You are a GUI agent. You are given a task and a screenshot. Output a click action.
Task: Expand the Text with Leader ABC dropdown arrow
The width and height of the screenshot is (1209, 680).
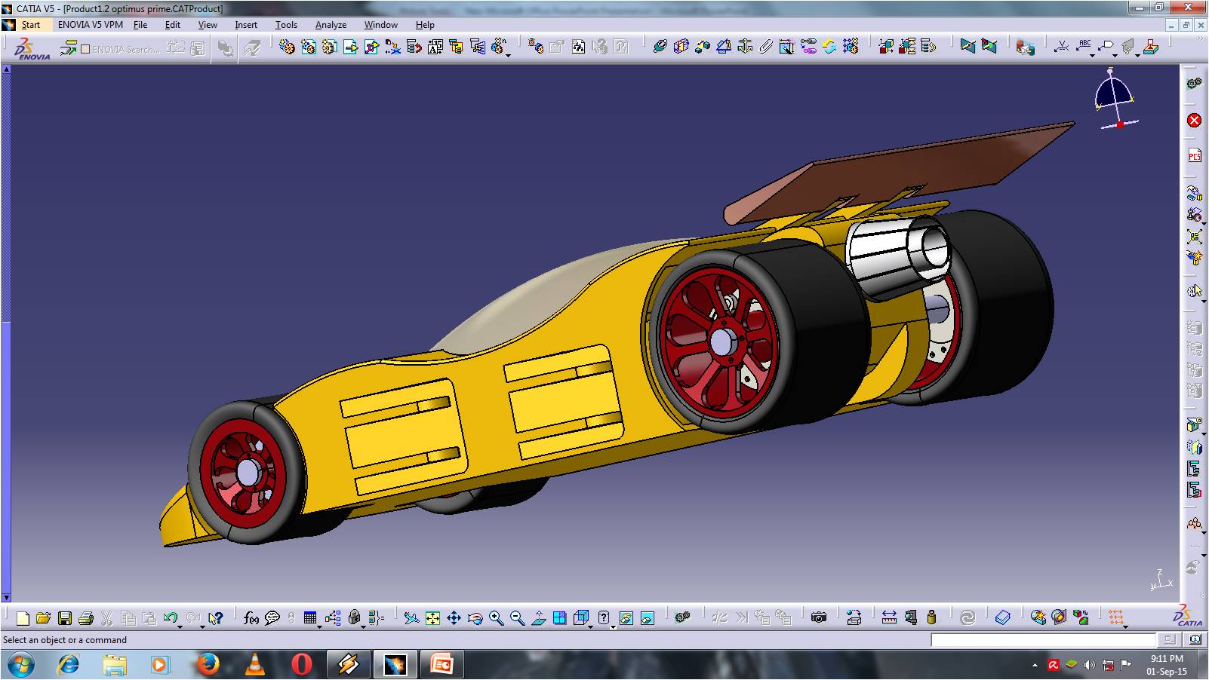coord(1092,55)
